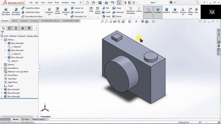Activate the Pan view tool
Viewport: 221px width, 124px height.
tap(196, 10)
